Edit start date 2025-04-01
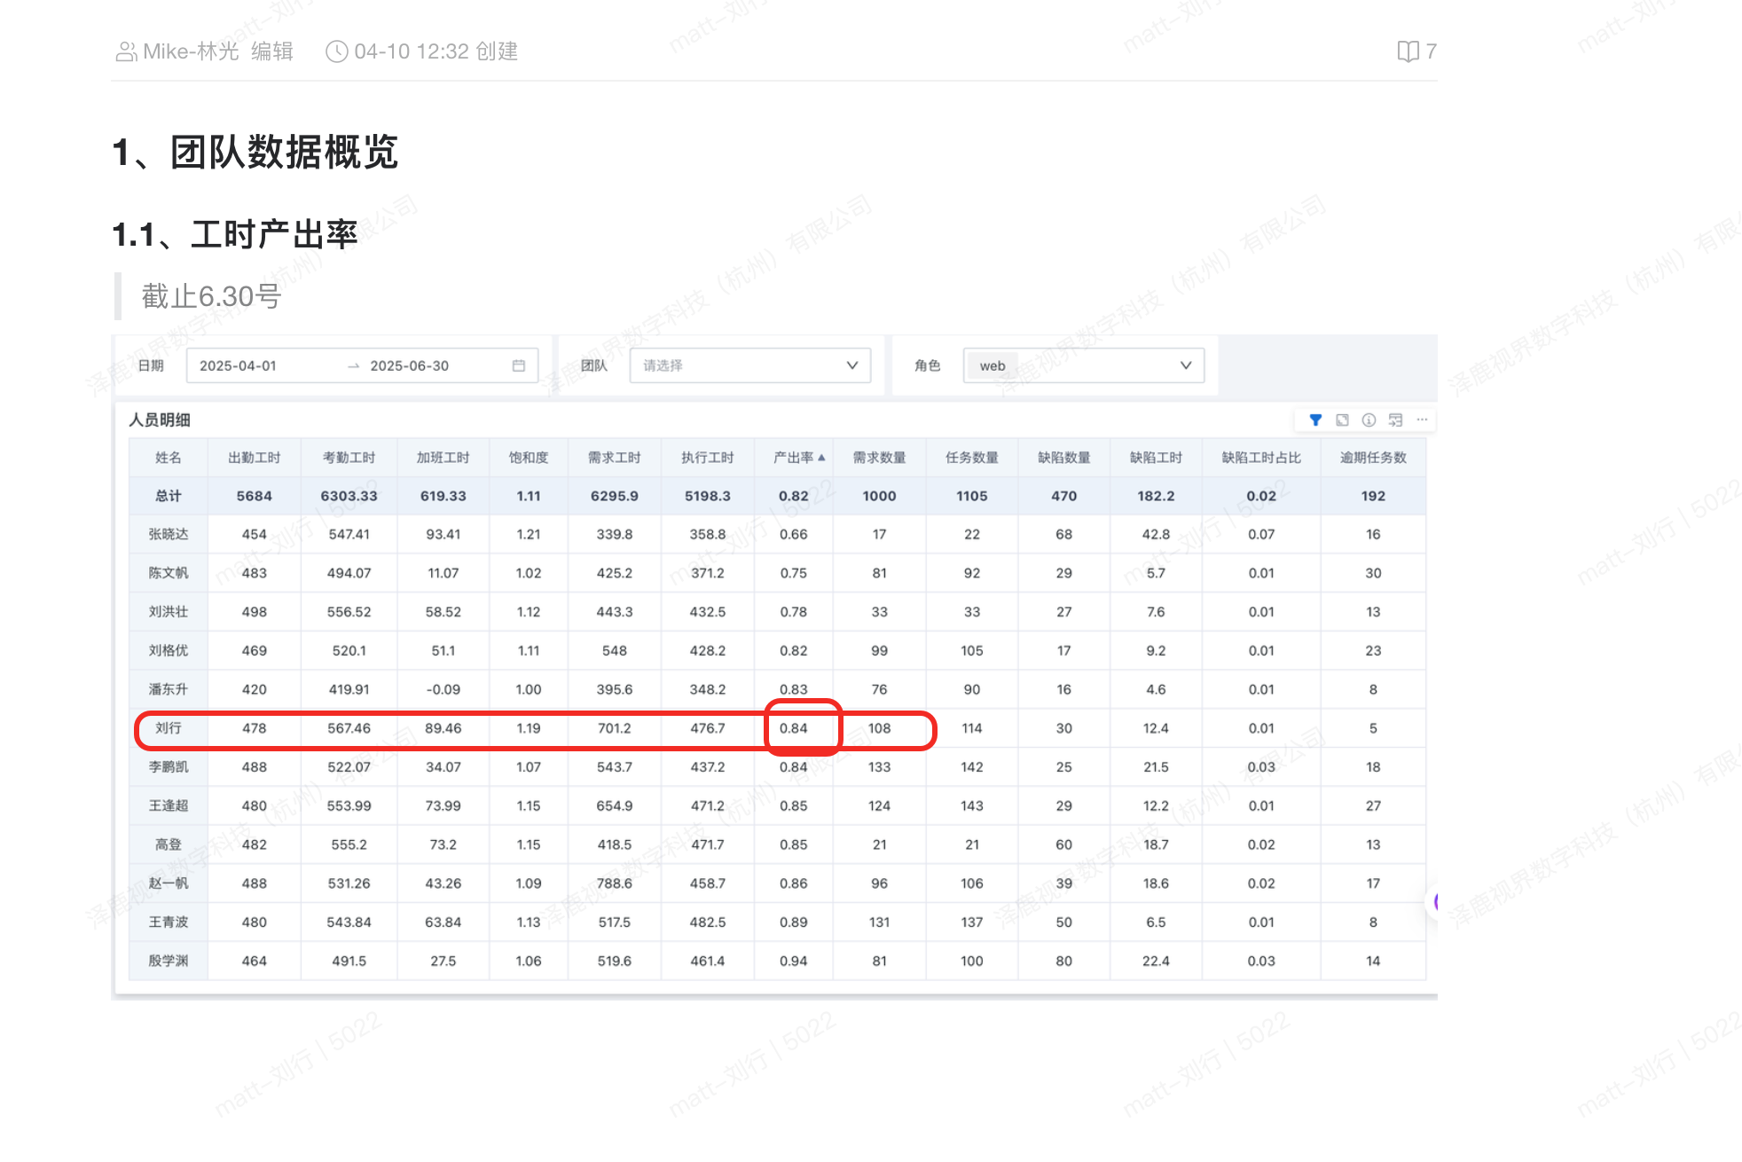1742x1162 pixels. point(238,365)
